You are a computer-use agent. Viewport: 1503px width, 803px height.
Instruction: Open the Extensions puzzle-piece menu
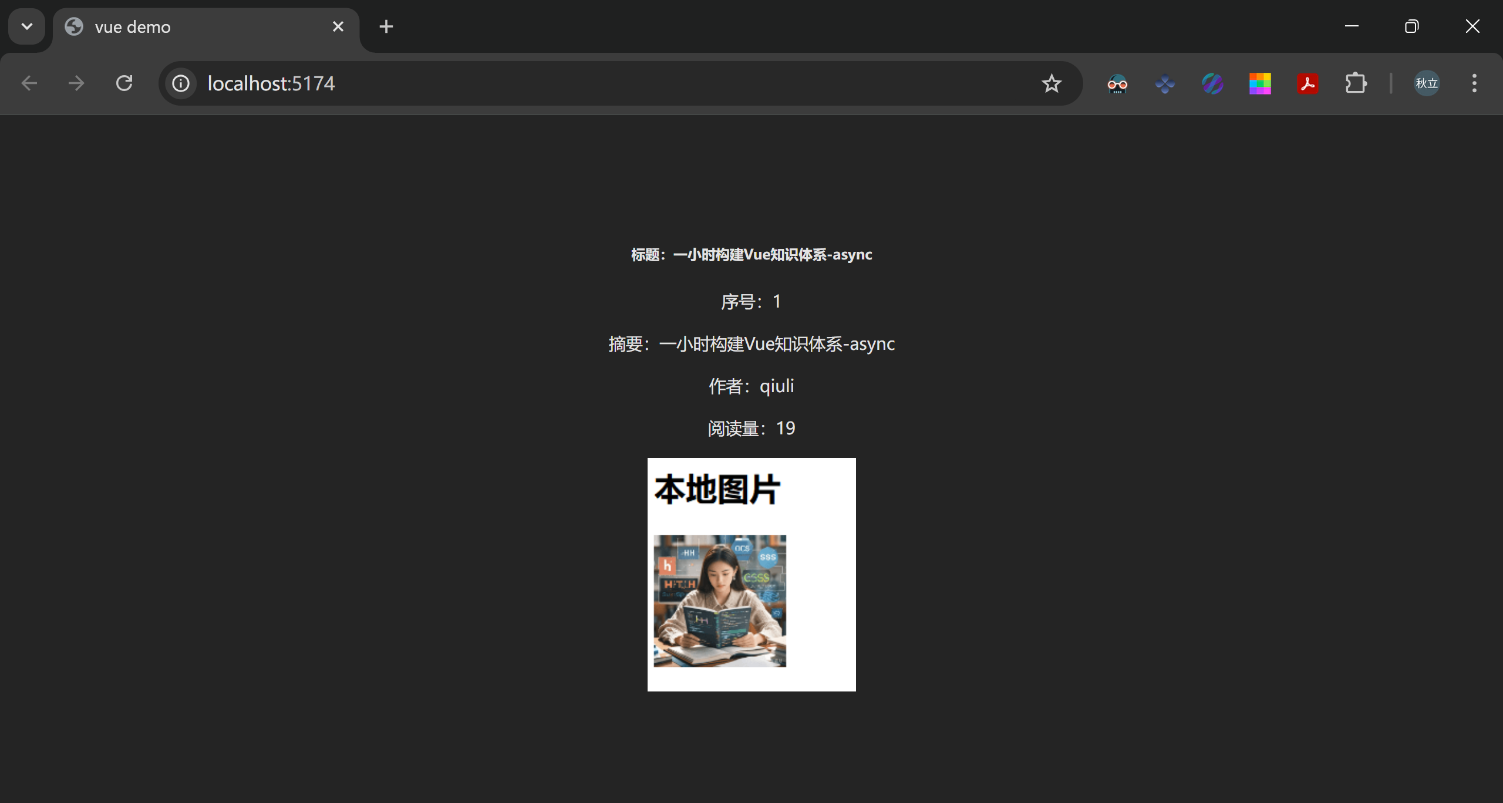(1356, 83)
